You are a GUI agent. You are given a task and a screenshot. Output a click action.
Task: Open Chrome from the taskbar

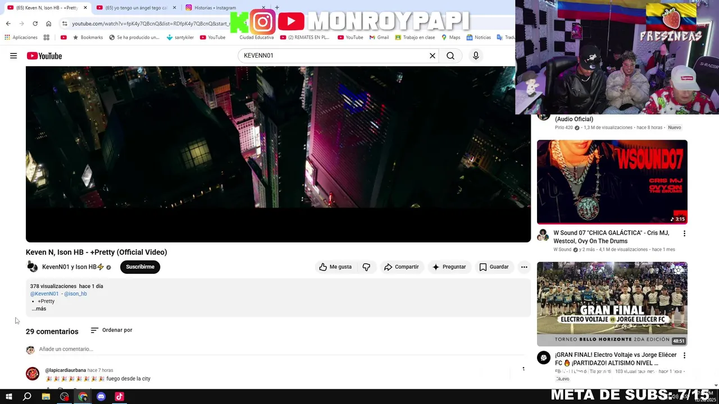83,396
